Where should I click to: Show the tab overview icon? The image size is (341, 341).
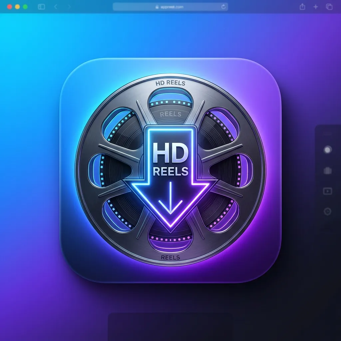pos(329,7)
